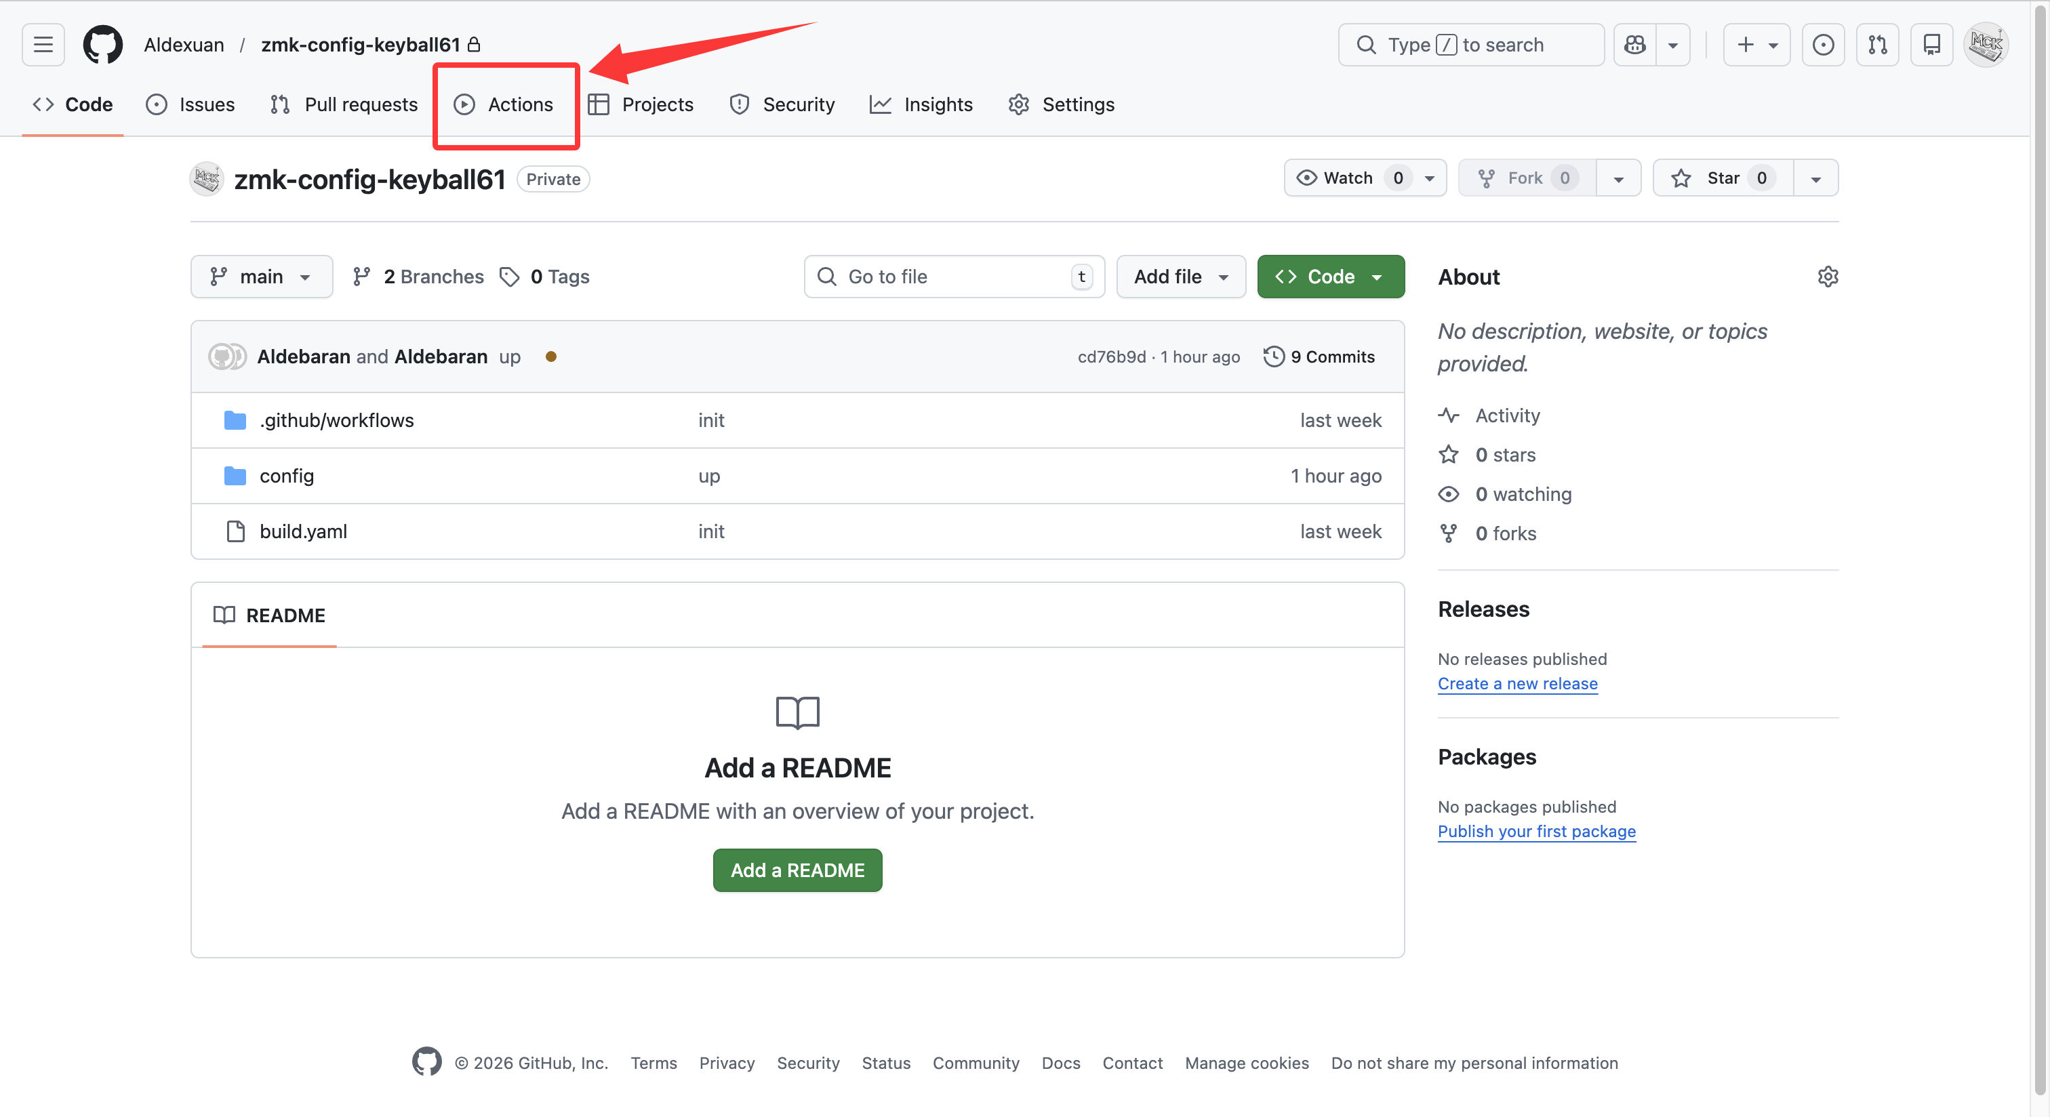Screen dimensions: 2050x1117
Task: Open the star lists dropdown arrow
Action: tap(1815, 178)
